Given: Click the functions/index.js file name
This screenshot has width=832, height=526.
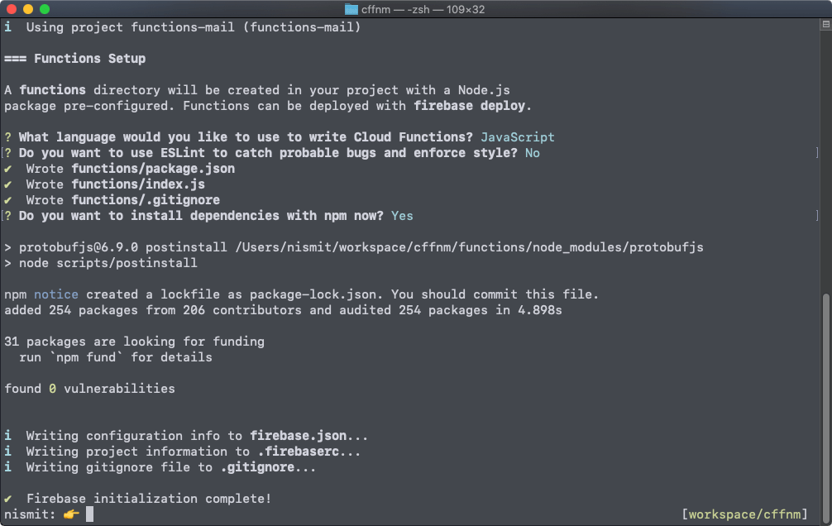Looking at the screenshot, I should click(x=138, y=184).
